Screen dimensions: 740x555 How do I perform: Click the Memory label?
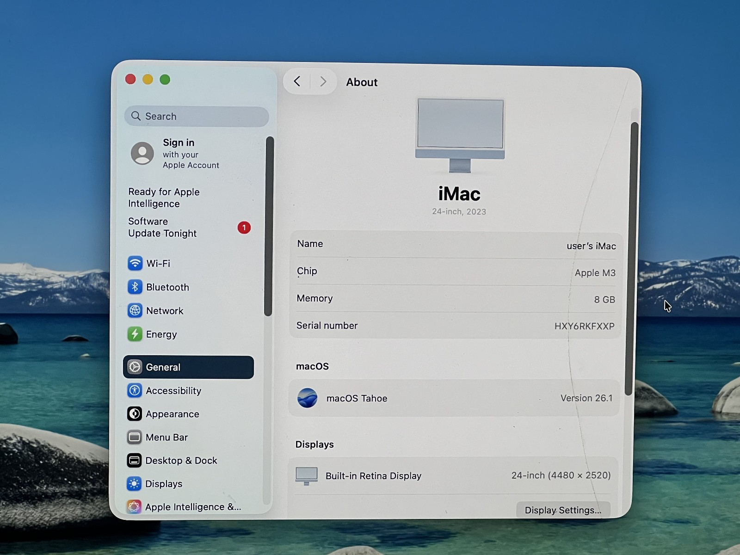(314, 298)
